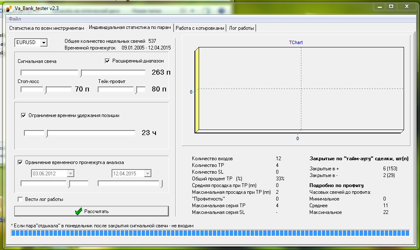The width and height of the screenshot is (420, 250).
Task: Toggle Ораничение временного промежутка анализа checkbox
Action: pyautogui.click(x=20, y=162)
